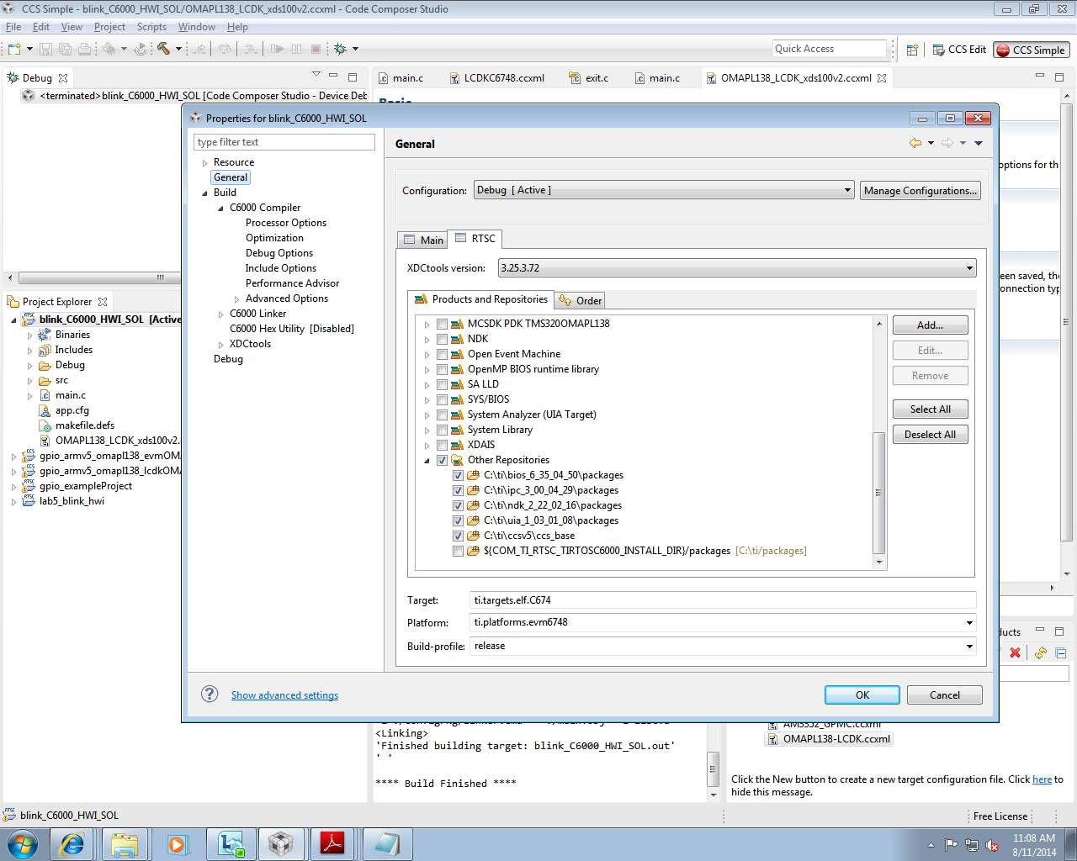
Task: Switch to the LCDKC6748.ccxml editor tab
Action: [496, 78]
